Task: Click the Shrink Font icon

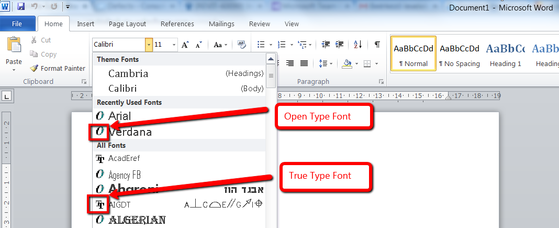Action: click(x=198, y=45)
